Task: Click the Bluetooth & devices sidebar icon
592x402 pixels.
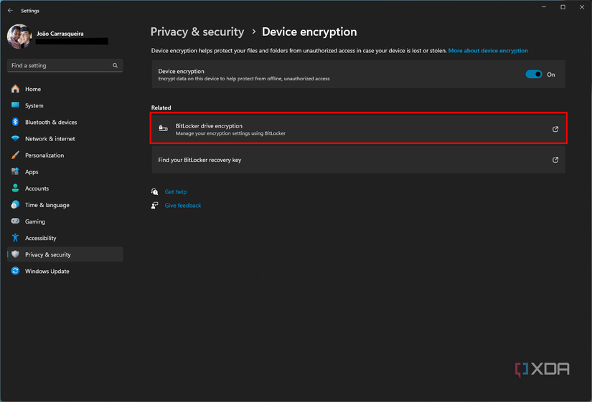Action: tap(15, 122)
